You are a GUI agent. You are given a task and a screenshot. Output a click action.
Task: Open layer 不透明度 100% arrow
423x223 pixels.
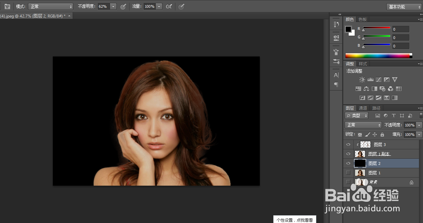419,125
